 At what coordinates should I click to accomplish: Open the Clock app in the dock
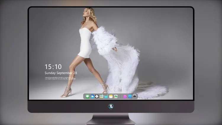click(x=97, y=97)
